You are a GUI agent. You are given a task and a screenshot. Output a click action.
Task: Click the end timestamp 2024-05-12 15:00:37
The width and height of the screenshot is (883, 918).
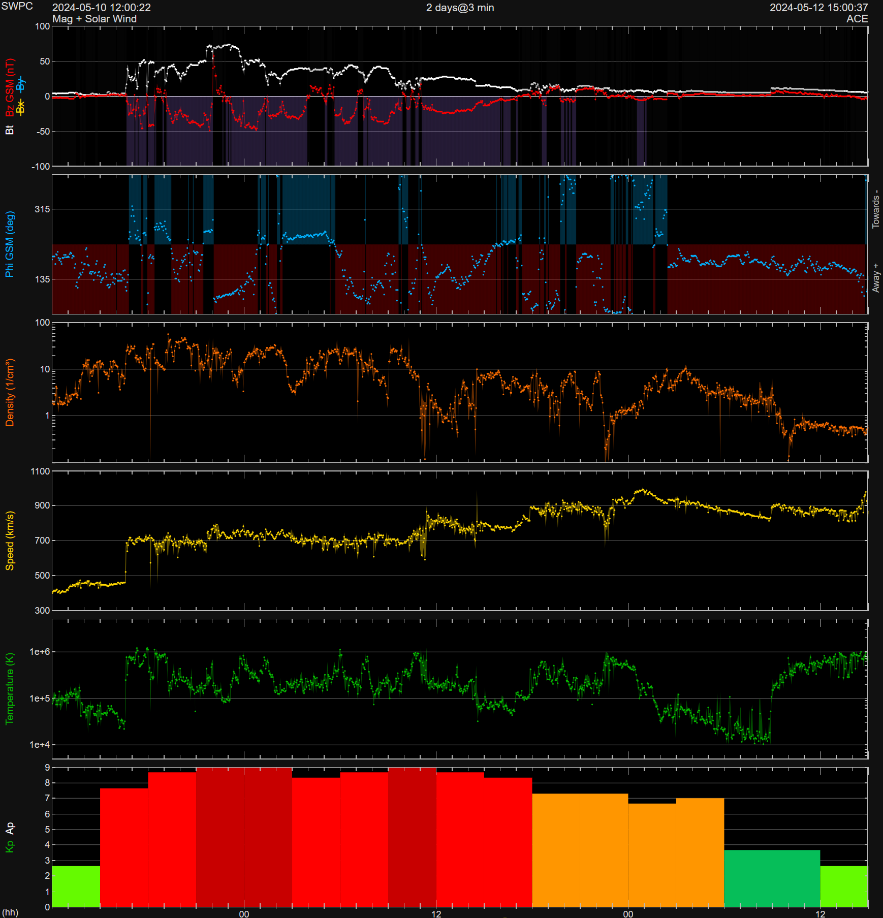click(x=818, y=8)
